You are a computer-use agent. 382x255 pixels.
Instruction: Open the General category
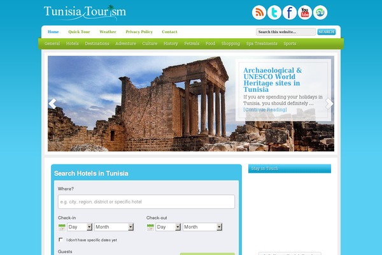click(52, 43)
